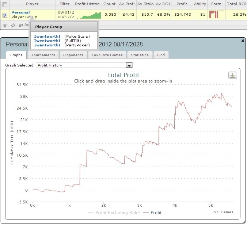247x225 pixels.
Task: Click the Total Profit chart title
Action: tap(123, 75)
